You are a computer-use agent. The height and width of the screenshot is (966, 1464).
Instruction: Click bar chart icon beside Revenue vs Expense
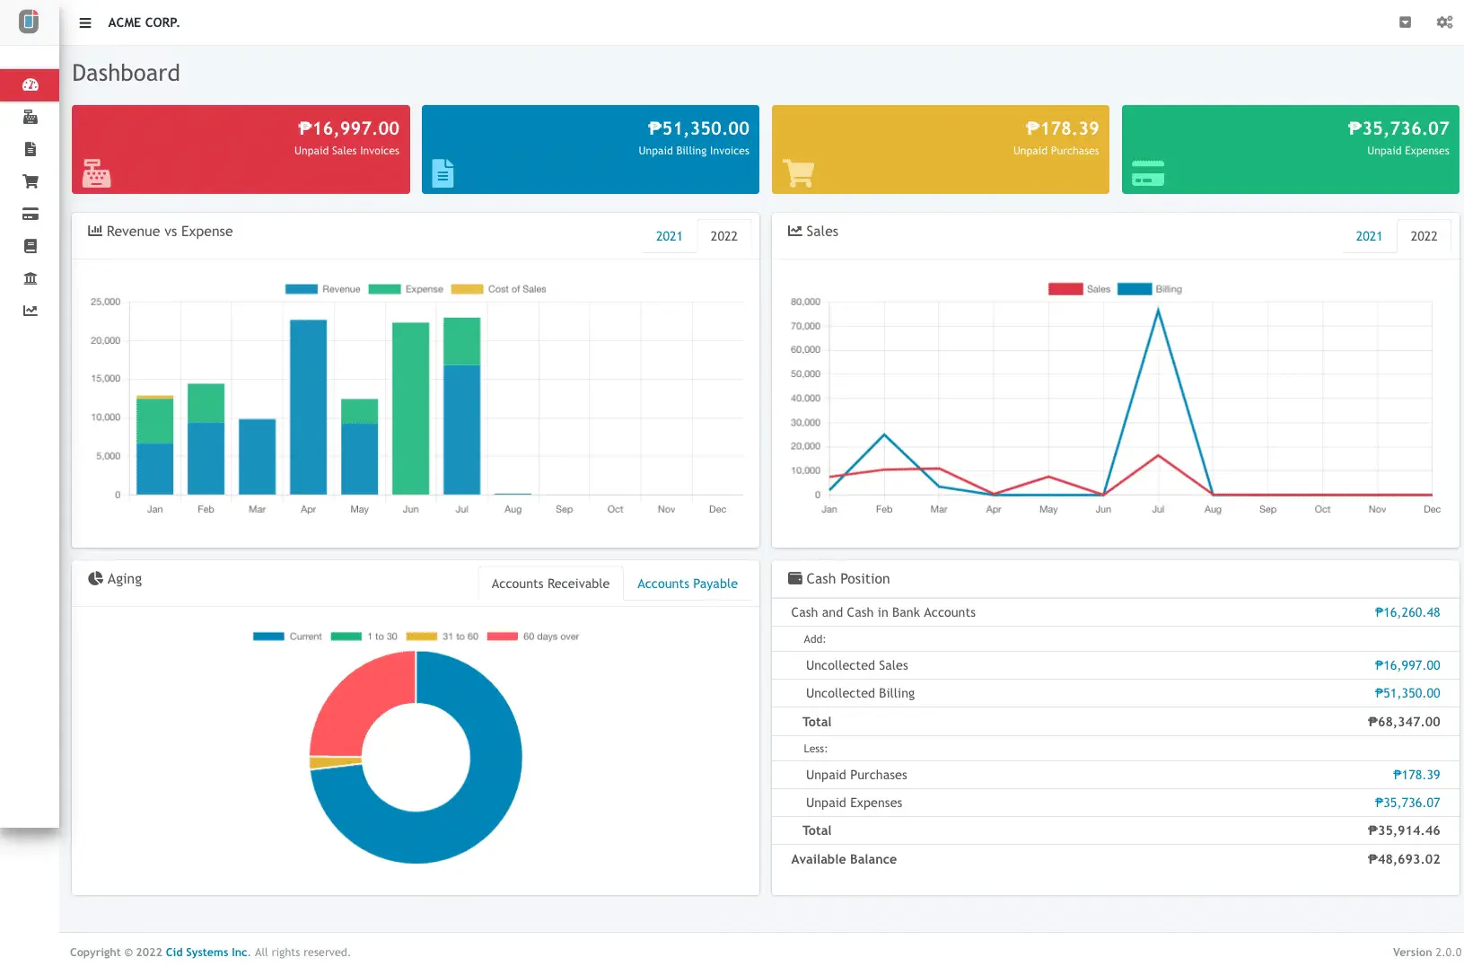94,231
